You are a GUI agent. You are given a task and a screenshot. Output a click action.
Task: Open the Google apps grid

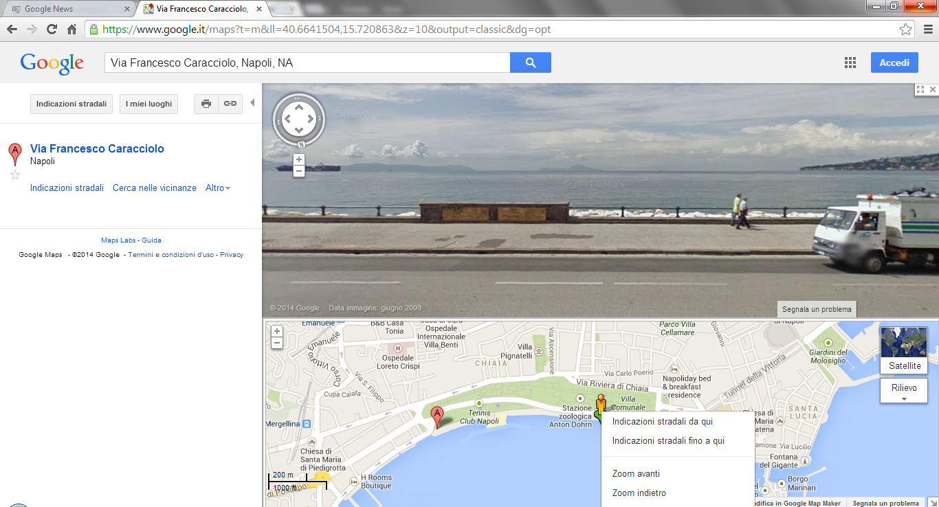[x=850, y=63]
